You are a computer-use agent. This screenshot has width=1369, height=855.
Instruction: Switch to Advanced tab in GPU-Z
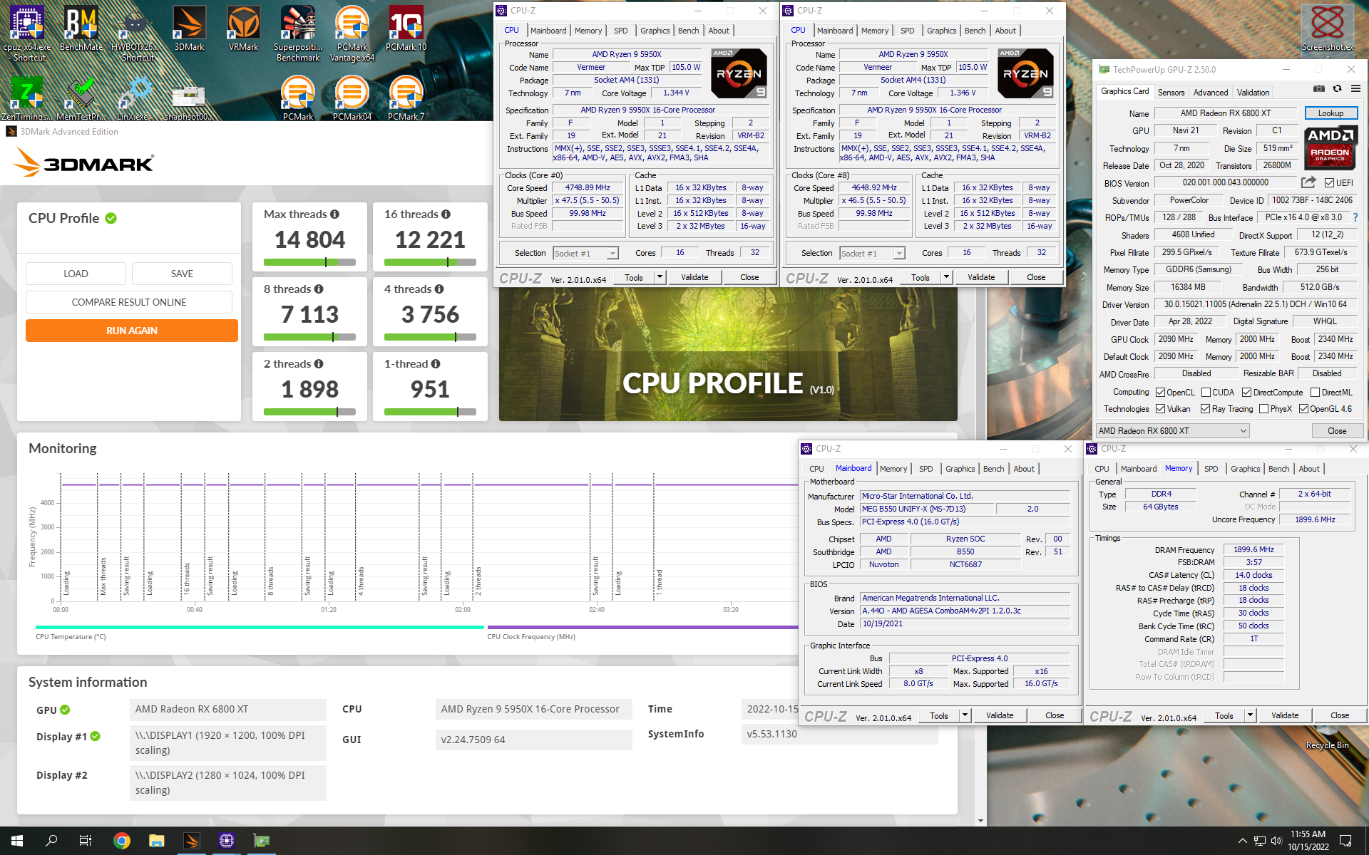tap(1211, 93)
